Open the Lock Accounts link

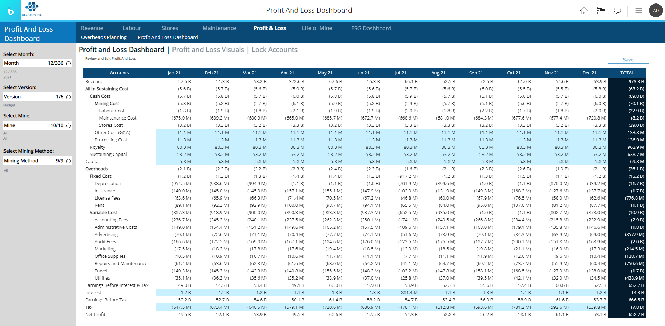274,50
